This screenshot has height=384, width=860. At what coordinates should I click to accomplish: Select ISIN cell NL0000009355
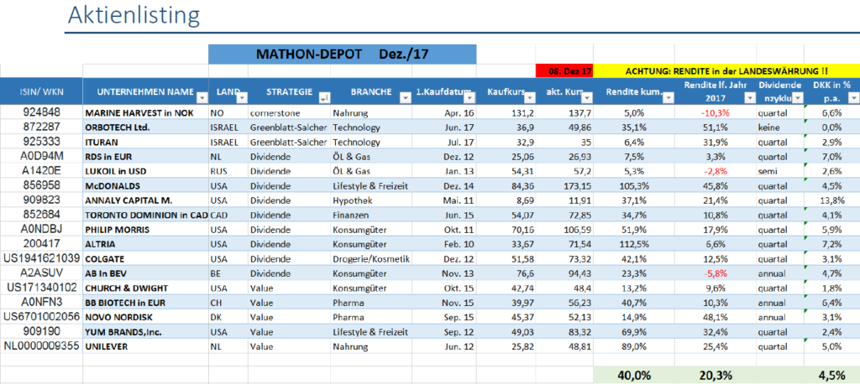(42, 345)
